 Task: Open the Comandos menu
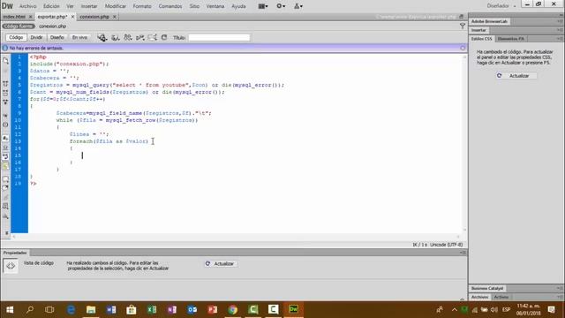(x=170, y=6)
